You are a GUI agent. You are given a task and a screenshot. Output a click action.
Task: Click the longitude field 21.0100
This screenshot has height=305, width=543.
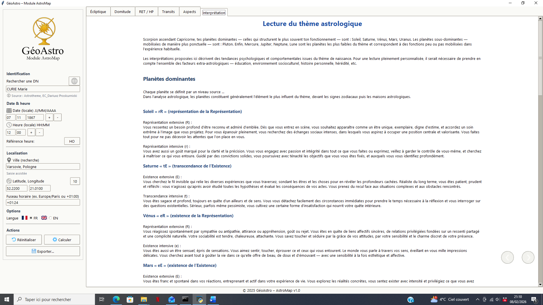[40, 188]
